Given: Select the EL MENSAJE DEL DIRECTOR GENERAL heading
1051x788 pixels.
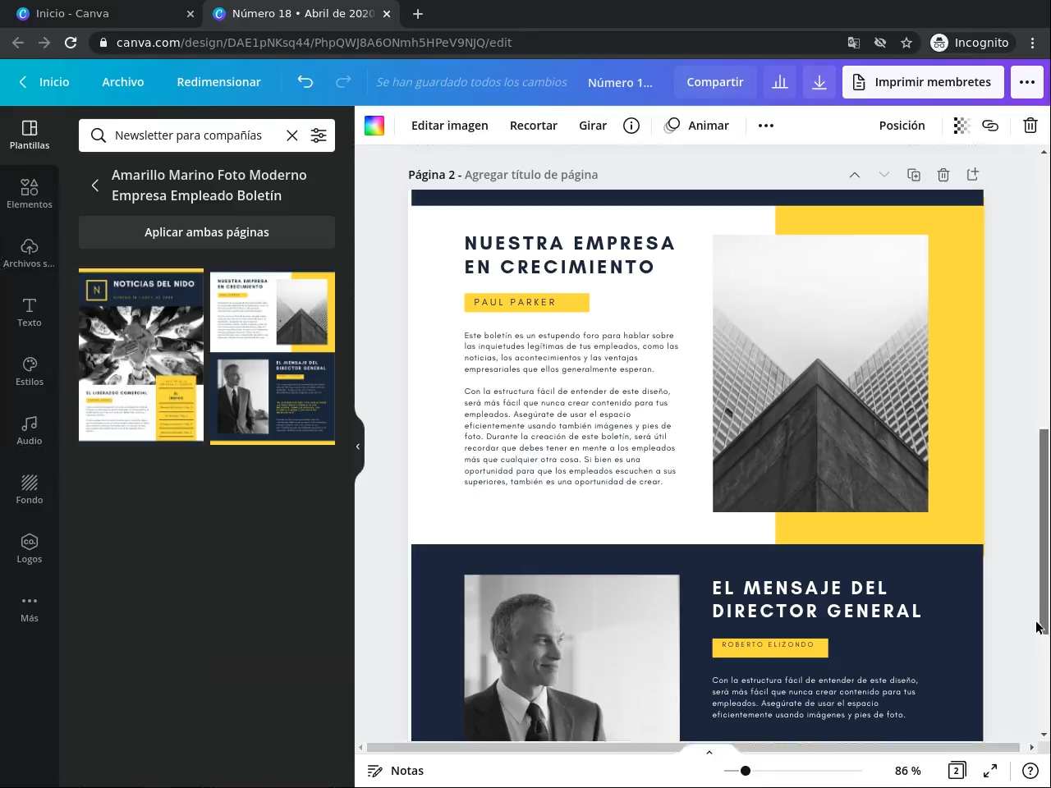Looking at the screenshot, I should click(817, 599).
